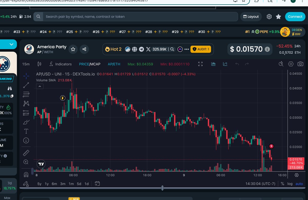Viewport: 308px width, 200px height.
Task: Open the favorites star in header
Action: click(x=278, y=17)
